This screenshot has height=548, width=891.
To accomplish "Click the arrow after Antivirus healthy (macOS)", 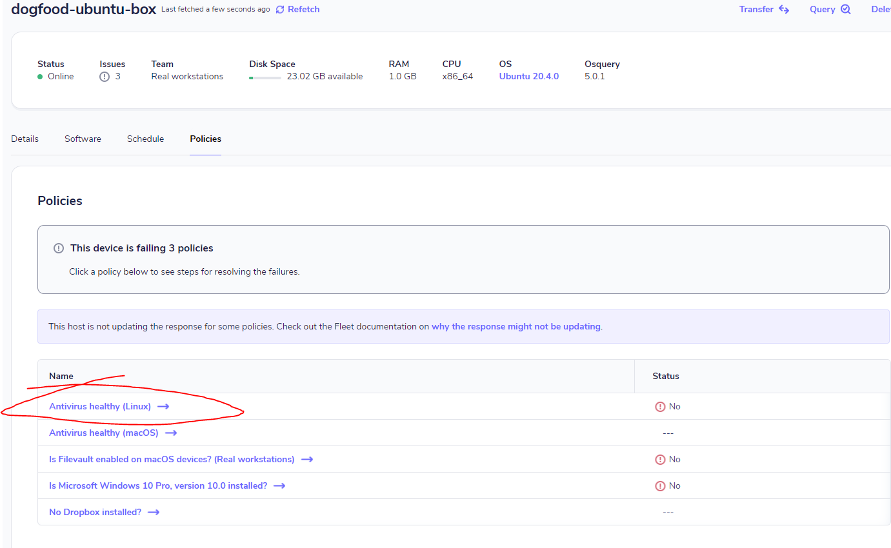I will pos(170,433).
